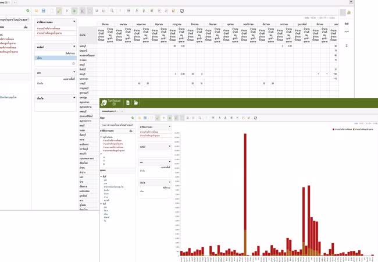Expand the แถว panel dropdown arrow in the table view
The image size is (378, 262).
click(x=74, y=73)
